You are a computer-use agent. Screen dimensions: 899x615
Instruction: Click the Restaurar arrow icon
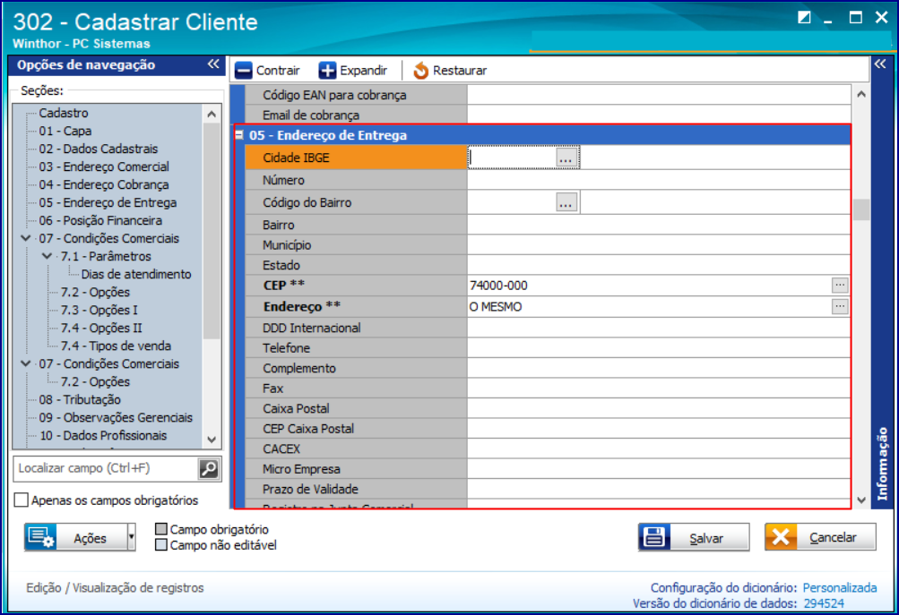click(x=421, y=71)
